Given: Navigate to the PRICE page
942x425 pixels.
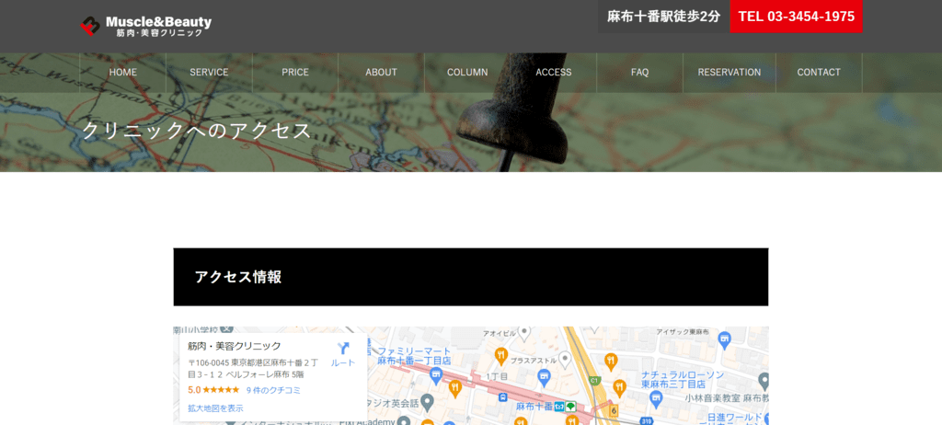Looking at the screenshot, I should coord(295,73).
